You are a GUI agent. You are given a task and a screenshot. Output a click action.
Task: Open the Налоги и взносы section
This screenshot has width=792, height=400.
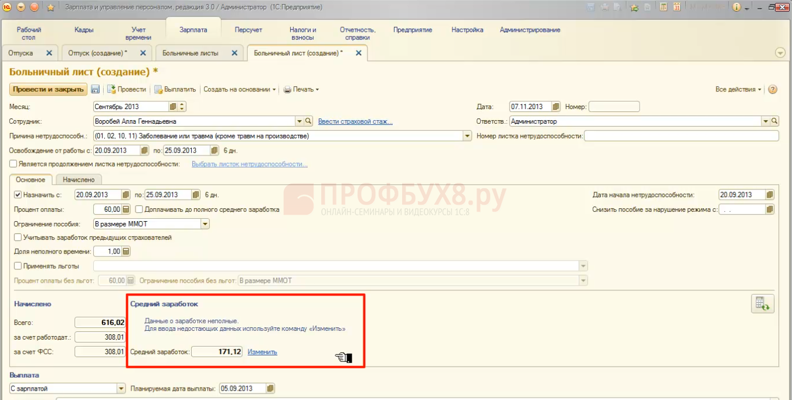pyautogui.click(x=302, y=33)
